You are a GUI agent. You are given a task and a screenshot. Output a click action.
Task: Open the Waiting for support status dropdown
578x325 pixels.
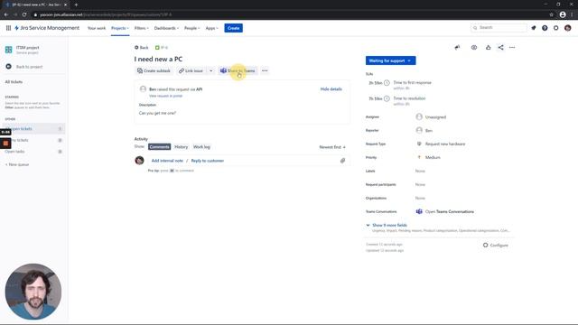click(391, 60)
